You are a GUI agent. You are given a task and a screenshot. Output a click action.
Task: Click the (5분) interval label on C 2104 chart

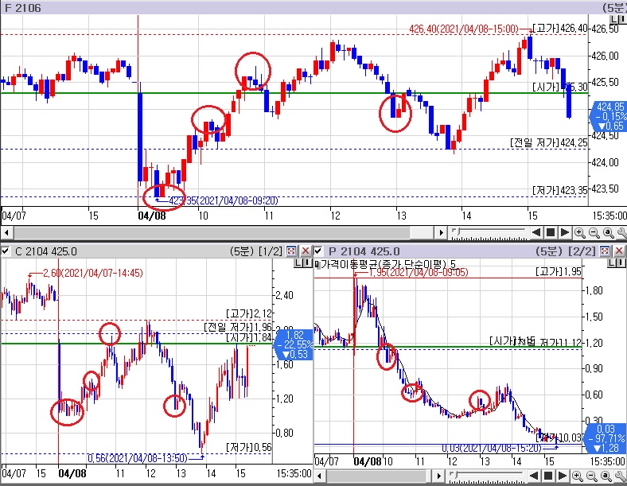click(242, 251)
